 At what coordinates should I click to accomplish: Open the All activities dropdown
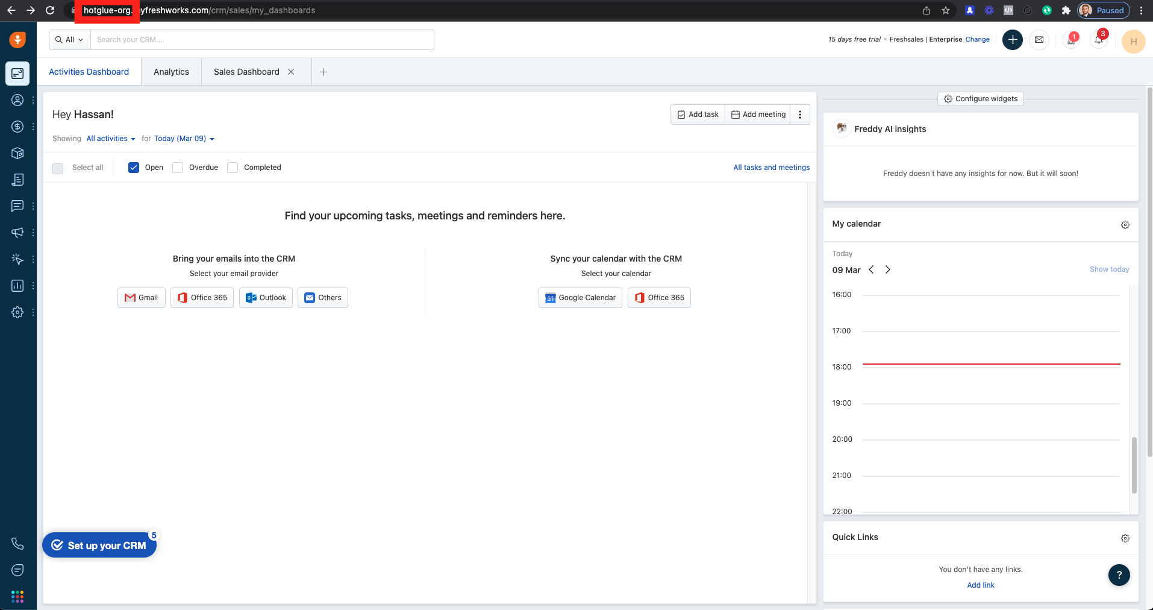(111, 139)
